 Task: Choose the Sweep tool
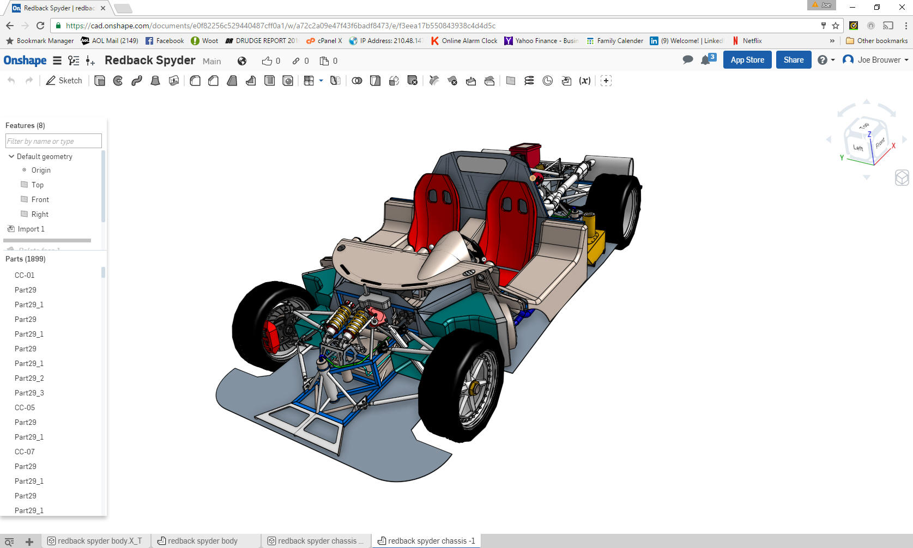(x=137, y=81)
